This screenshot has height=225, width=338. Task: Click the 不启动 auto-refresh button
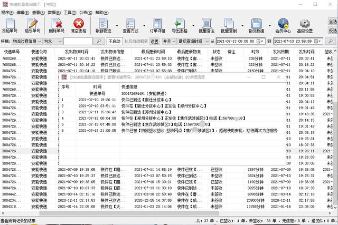tap(115, 41)
